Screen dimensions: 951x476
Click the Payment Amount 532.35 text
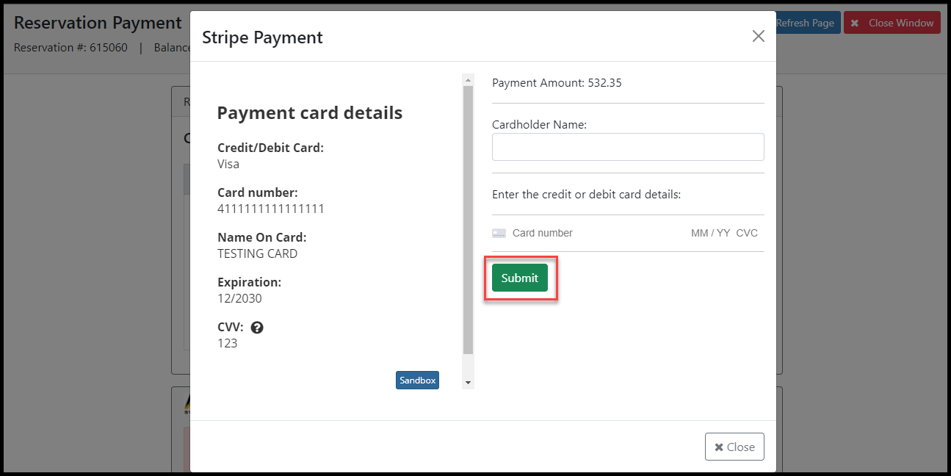(557, 82)
